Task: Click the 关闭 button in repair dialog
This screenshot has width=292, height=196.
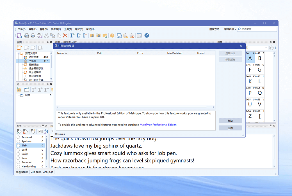Action: point(230,128)
